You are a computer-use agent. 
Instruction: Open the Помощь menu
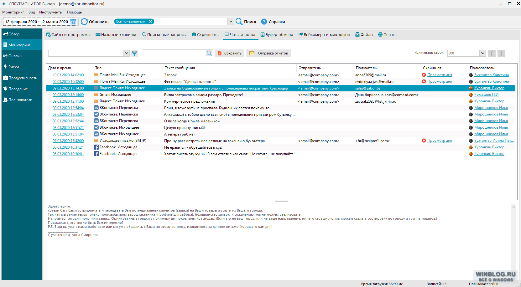point(74,12)
